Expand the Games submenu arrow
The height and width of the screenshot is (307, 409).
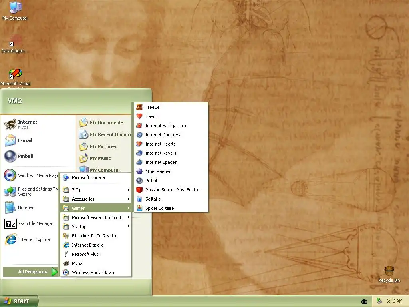coord(128,208)
